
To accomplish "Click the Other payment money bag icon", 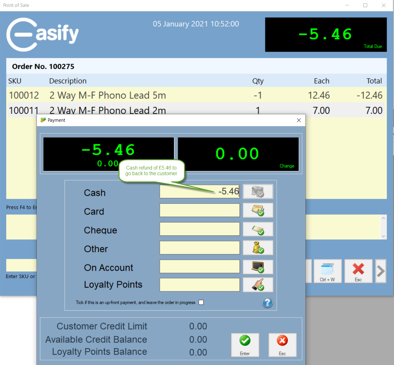I will [258, 248].
